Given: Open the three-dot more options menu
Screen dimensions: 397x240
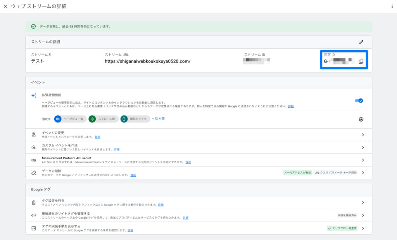Looking at the screenshot, I should pos(392,7).
